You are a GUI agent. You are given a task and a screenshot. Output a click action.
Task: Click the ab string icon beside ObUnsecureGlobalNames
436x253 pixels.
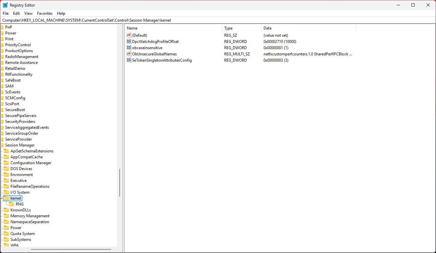tap(128, 54)
